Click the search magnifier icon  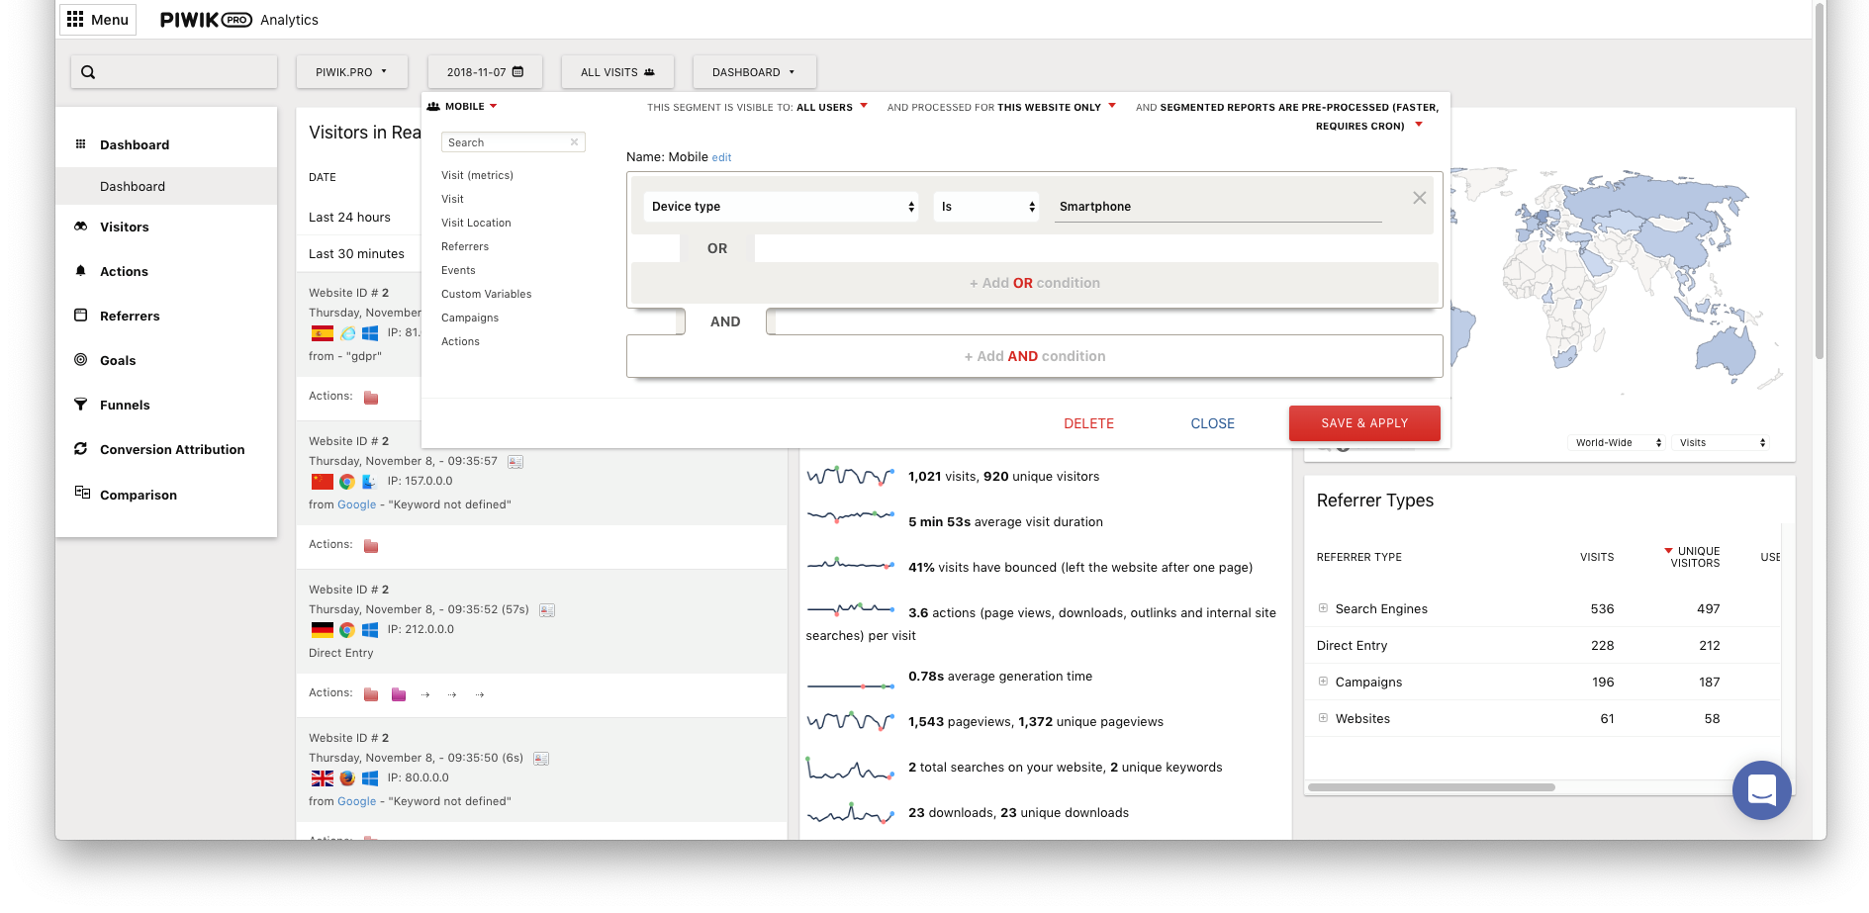(x=88, y=72)
